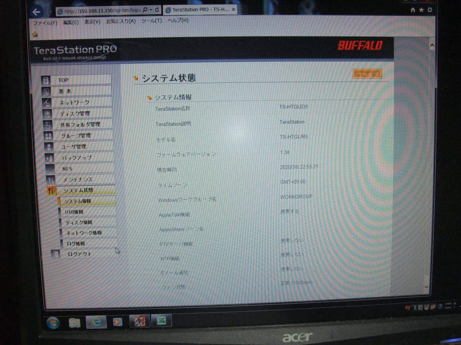The height and width of the screenshot is (345, 461).
Task: Open the address bar dropdown arrow
Action: [151, 10]
